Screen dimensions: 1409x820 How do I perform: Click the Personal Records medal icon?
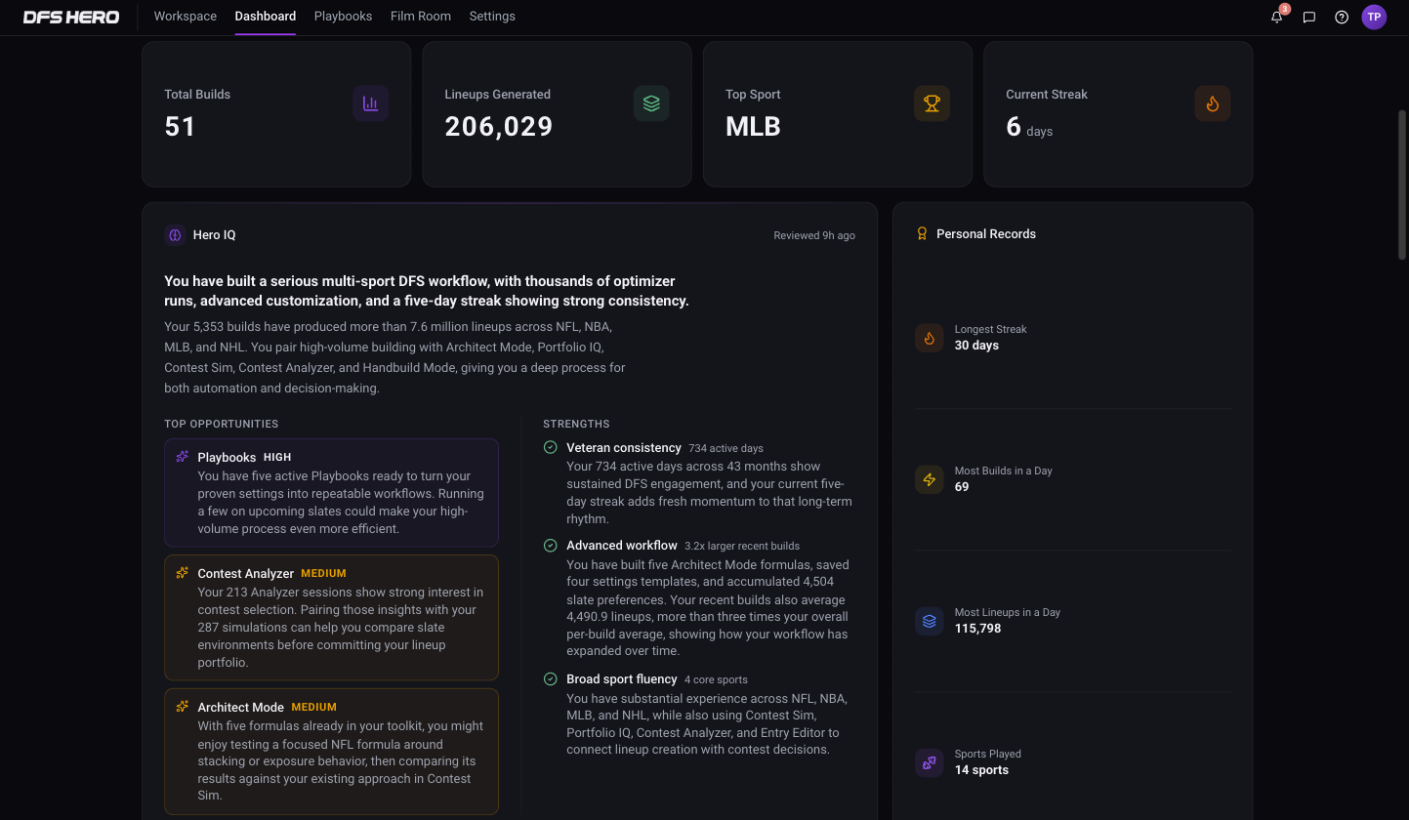[x=922, y=234]
